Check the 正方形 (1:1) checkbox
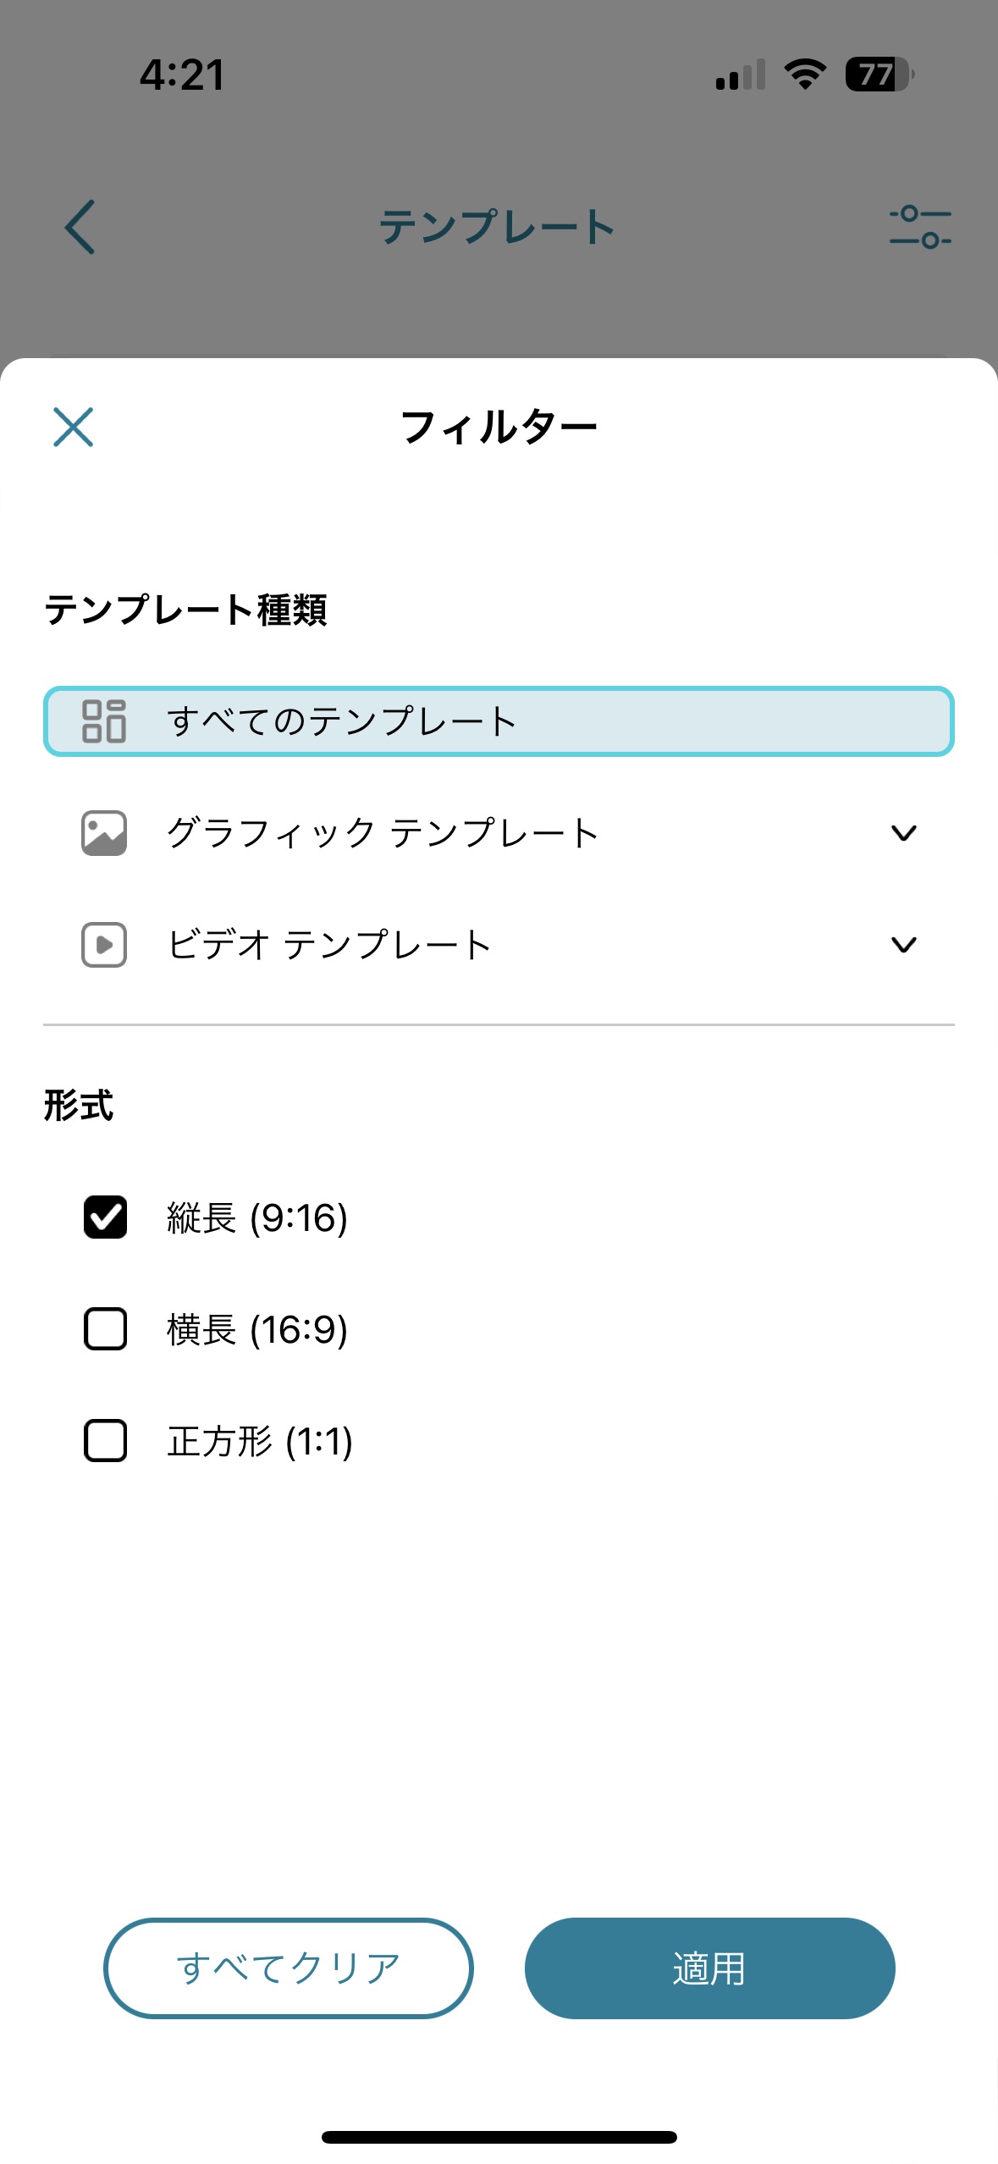This screenshot has height=2164, width=998. 106,1441
